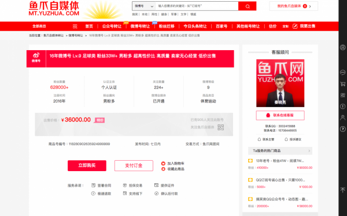This screenshot has width=347, height=216.
Task: Click the customer service advisor photo
Action: pos(280,83)
